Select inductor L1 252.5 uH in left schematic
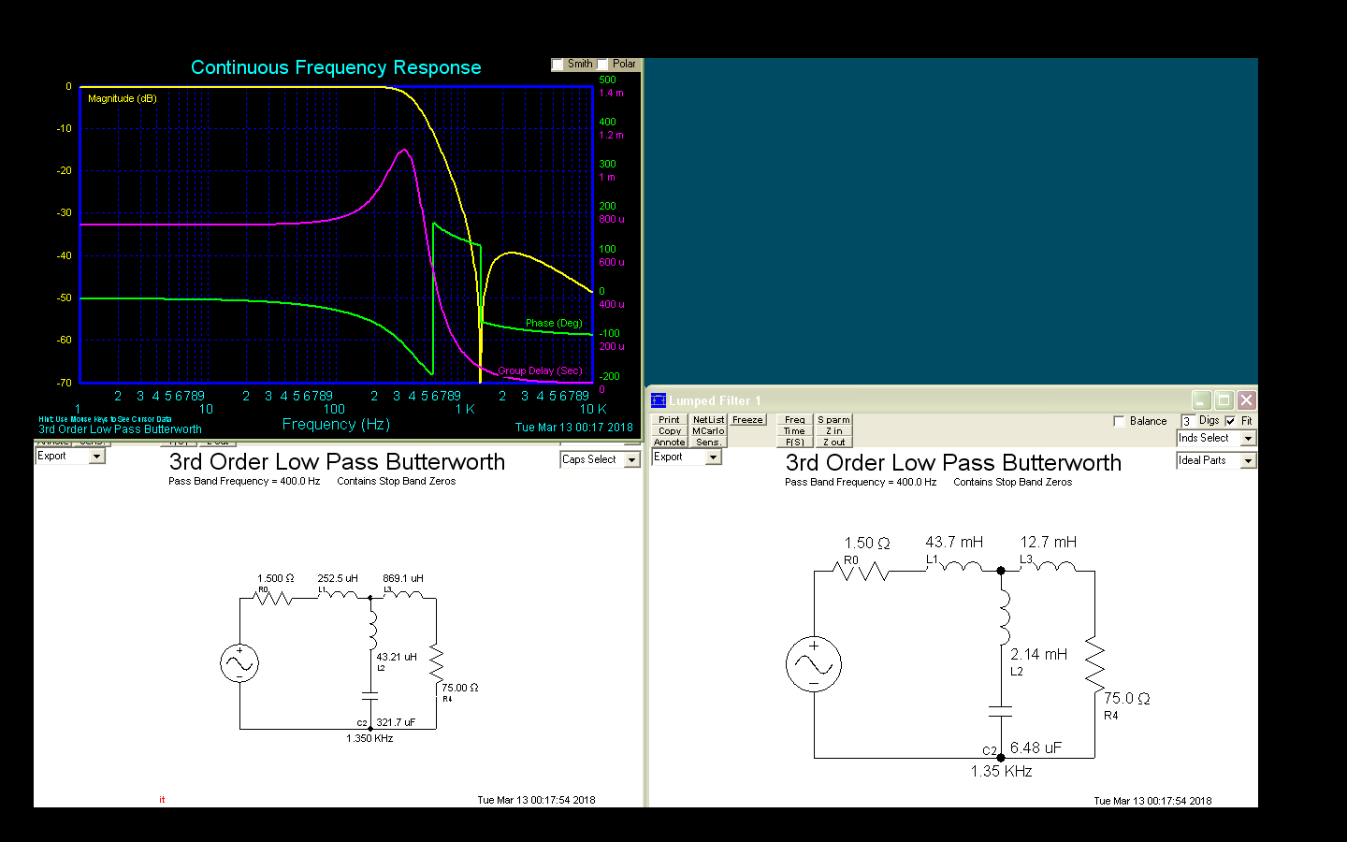 (x=337, y=594)
